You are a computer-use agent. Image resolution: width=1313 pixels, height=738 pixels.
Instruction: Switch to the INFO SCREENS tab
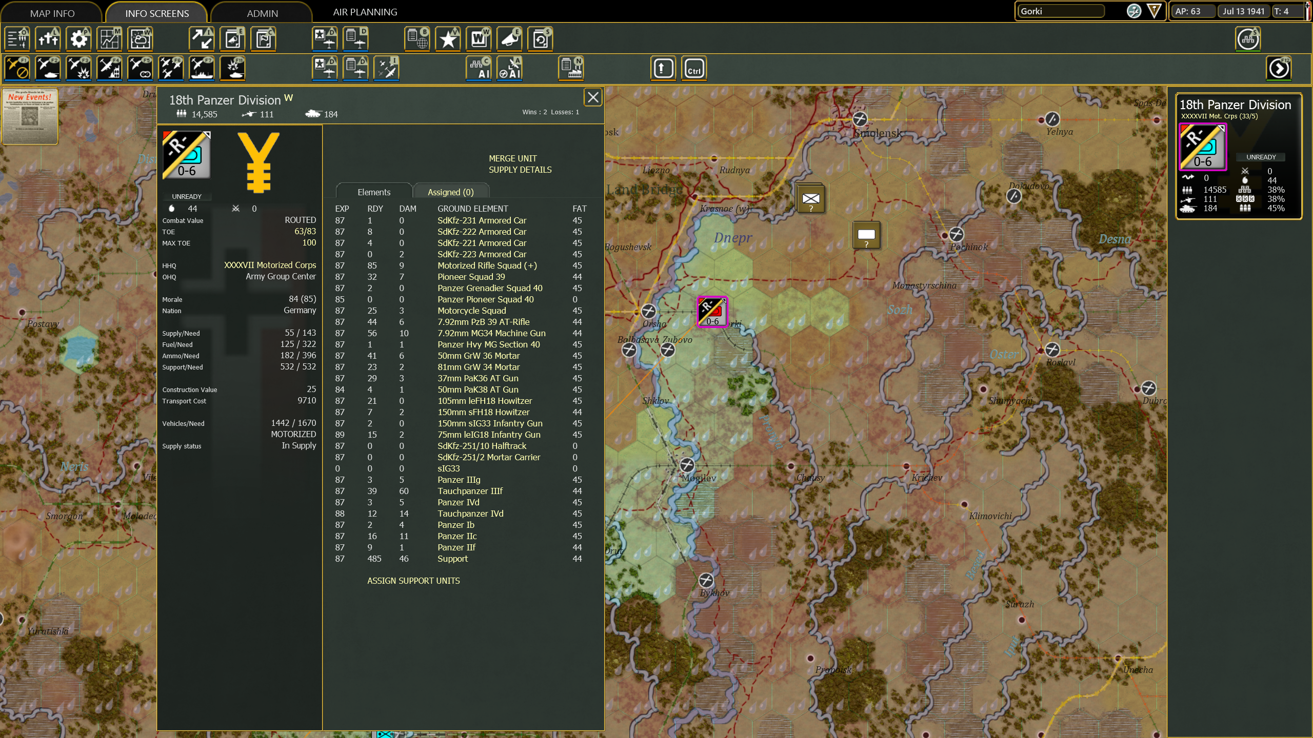coord(157,13)
